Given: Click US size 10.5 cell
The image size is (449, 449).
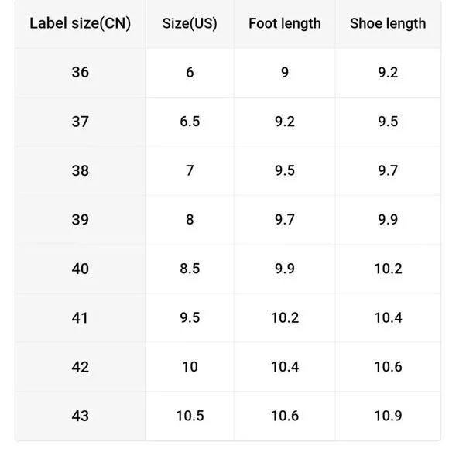Looking at the screenshot, I should (x=190, y=416).
